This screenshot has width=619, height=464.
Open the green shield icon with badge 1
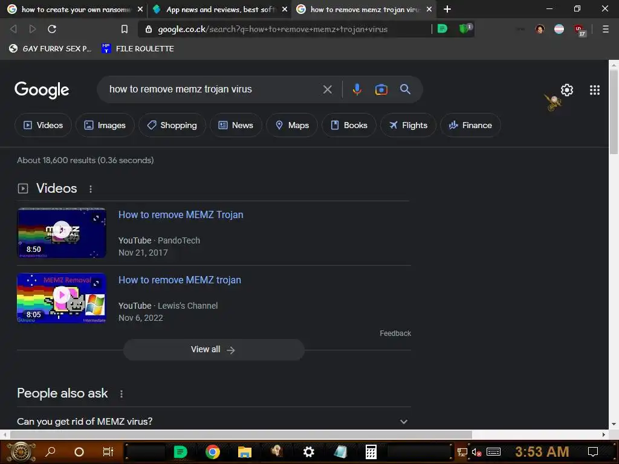(465, 28)
